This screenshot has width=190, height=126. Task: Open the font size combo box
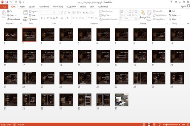[57, 13]
